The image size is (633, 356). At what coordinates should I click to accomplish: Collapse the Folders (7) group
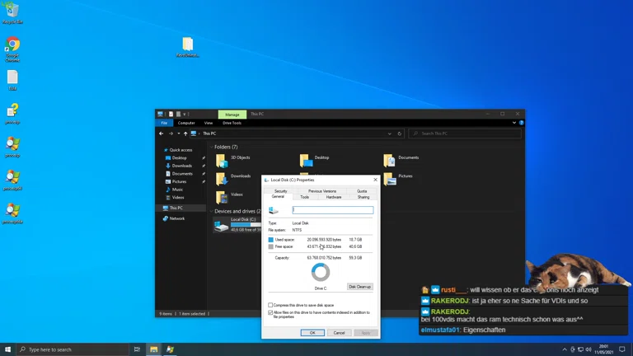[212, 148]
